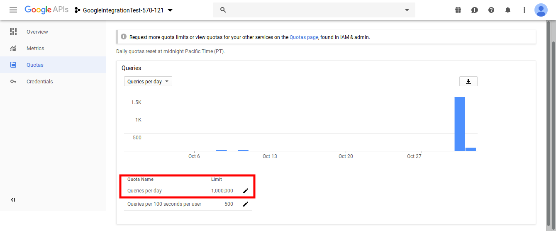Open the free trial gift icon
This screenshot has height=231, width=556.
coord(458,10)
